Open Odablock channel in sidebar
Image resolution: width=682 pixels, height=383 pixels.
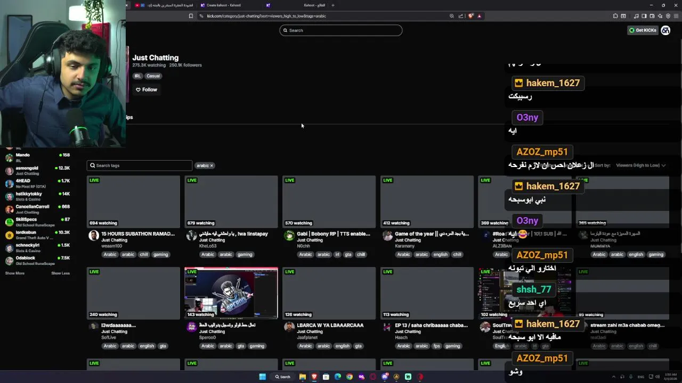coord(37,261)
